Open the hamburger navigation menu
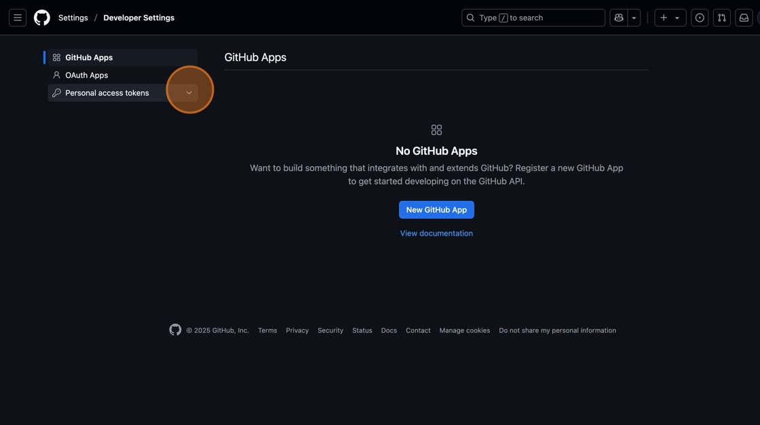760x425 pixels. tap(18, 18)
